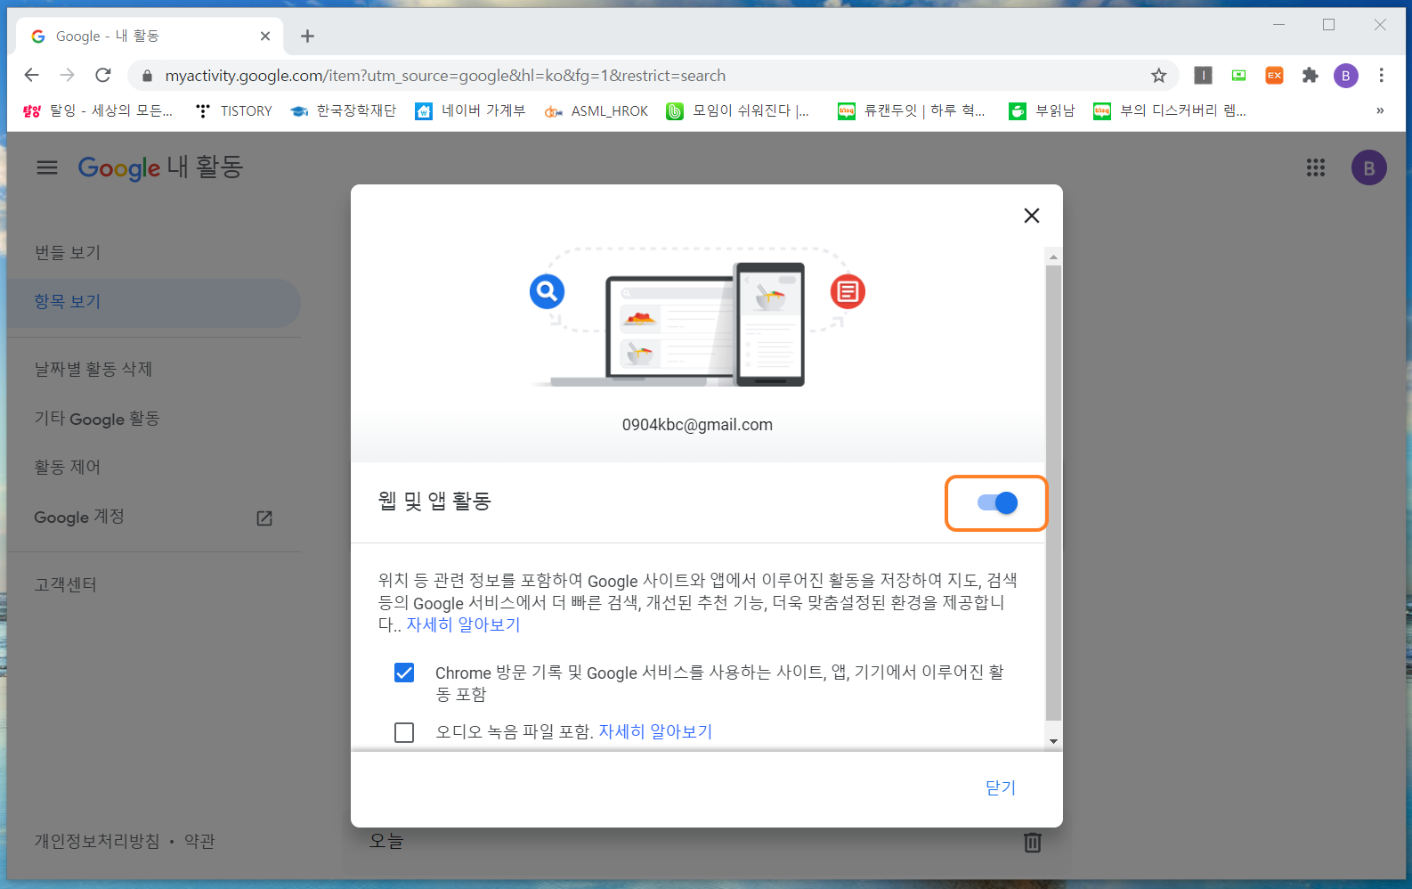This screenshot has height=889, width=1412.
Task: Click the dialog scrollbar thumb
Action: pos(1054,493)
